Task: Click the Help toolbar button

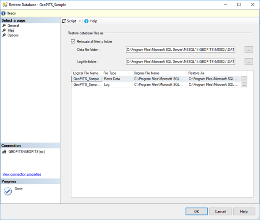Action: (91, 21)
